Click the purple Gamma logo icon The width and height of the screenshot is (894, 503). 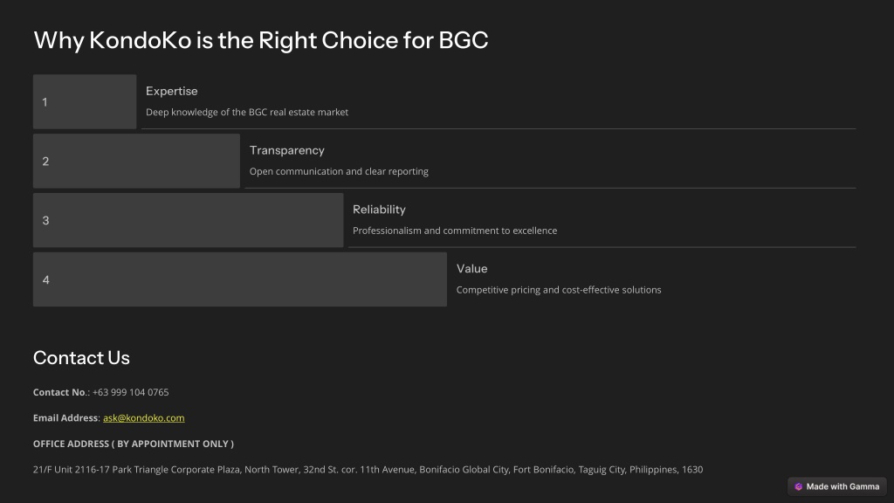(798, 486)
